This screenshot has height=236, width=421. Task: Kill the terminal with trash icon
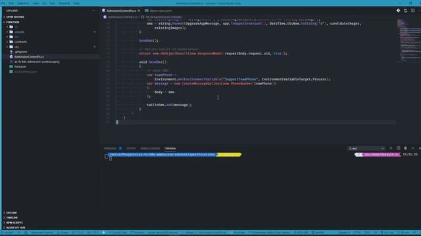(405, 148)
